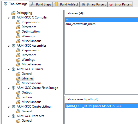Select the Tool Settings tab

[x=15, y=4]
